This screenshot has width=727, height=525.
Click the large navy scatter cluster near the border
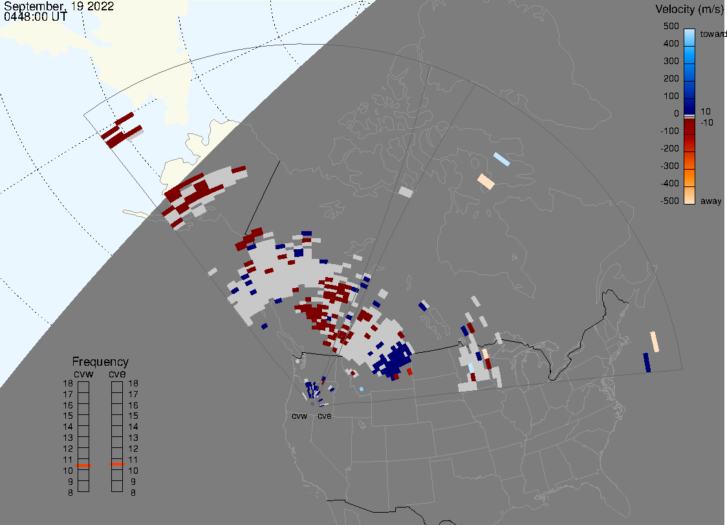[394, 360]
